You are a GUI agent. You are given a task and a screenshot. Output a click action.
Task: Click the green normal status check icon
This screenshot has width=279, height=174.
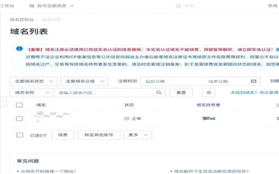[x=127, y=118]
